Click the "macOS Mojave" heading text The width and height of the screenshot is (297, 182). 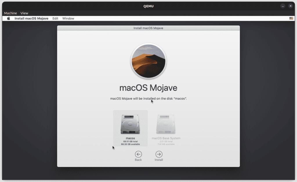(148, 88)
